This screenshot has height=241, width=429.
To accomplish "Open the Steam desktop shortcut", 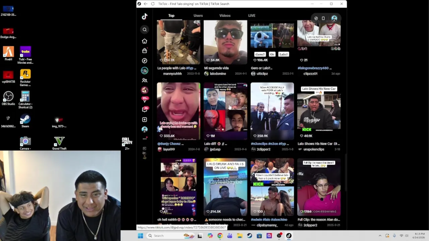I will pos(25,121).
